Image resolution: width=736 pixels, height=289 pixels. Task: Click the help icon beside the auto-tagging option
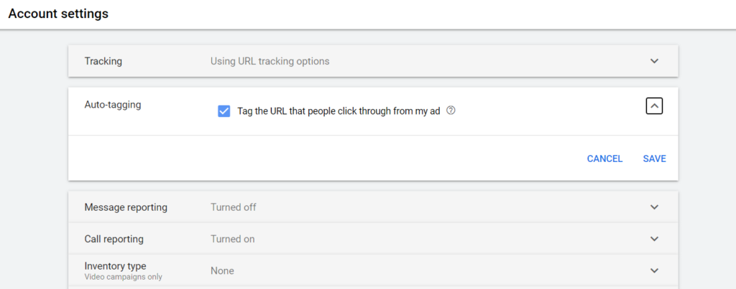(451, 110)
